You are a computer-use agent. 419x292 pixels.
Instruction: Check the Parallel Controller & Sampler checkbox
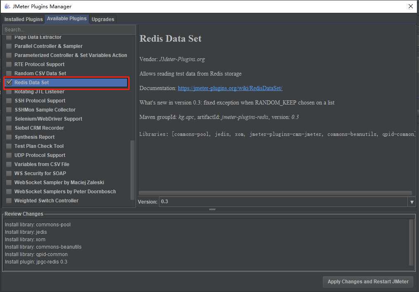tap(9, 46)
